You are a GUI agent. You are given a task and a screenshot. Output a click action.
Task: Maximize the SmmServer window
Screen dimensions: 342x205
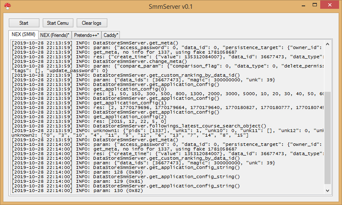[314, 5]
